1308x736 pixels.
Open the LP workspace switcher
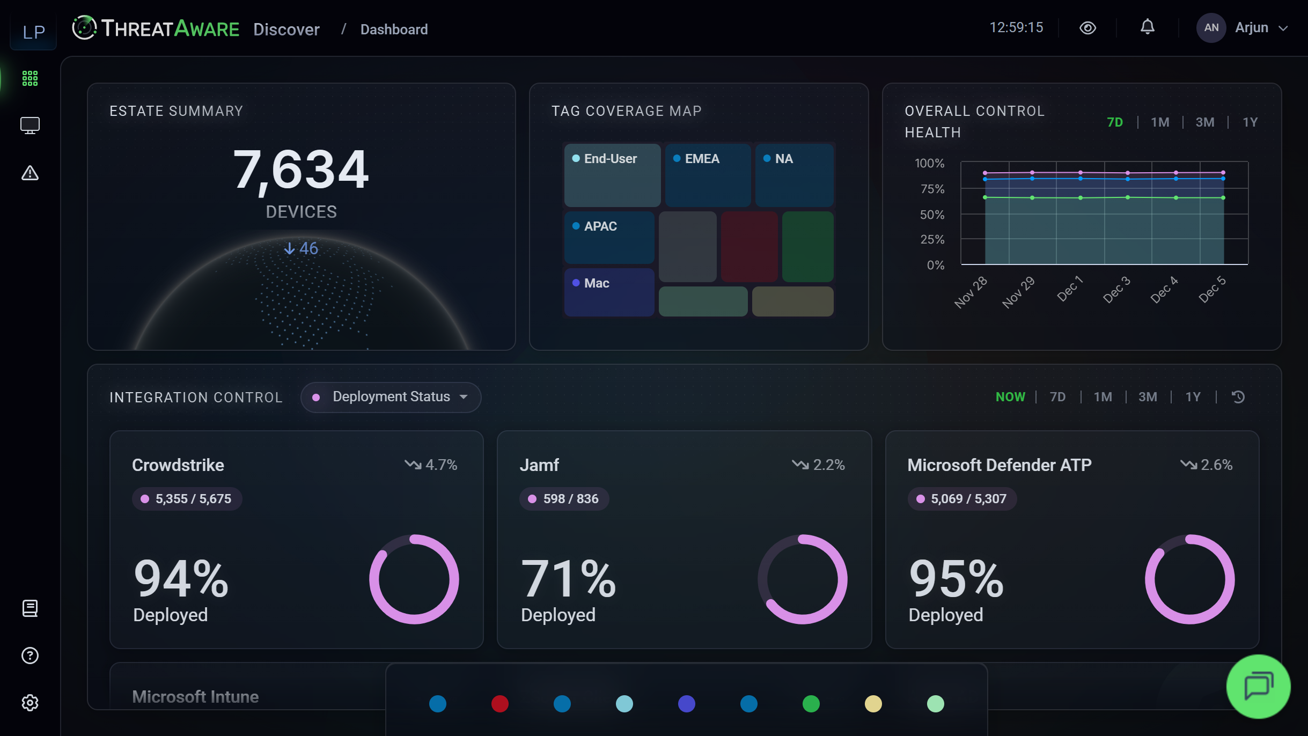tap(33, 32)
